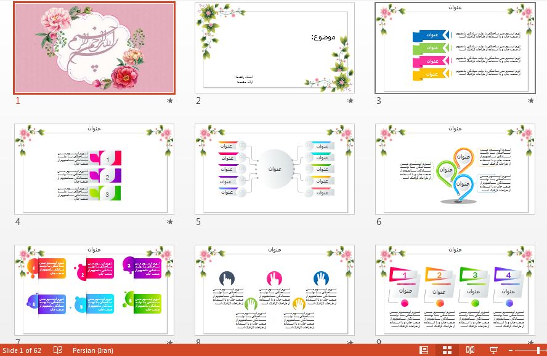Select the pink floral slide 1 thumbnail

[94, 47]
